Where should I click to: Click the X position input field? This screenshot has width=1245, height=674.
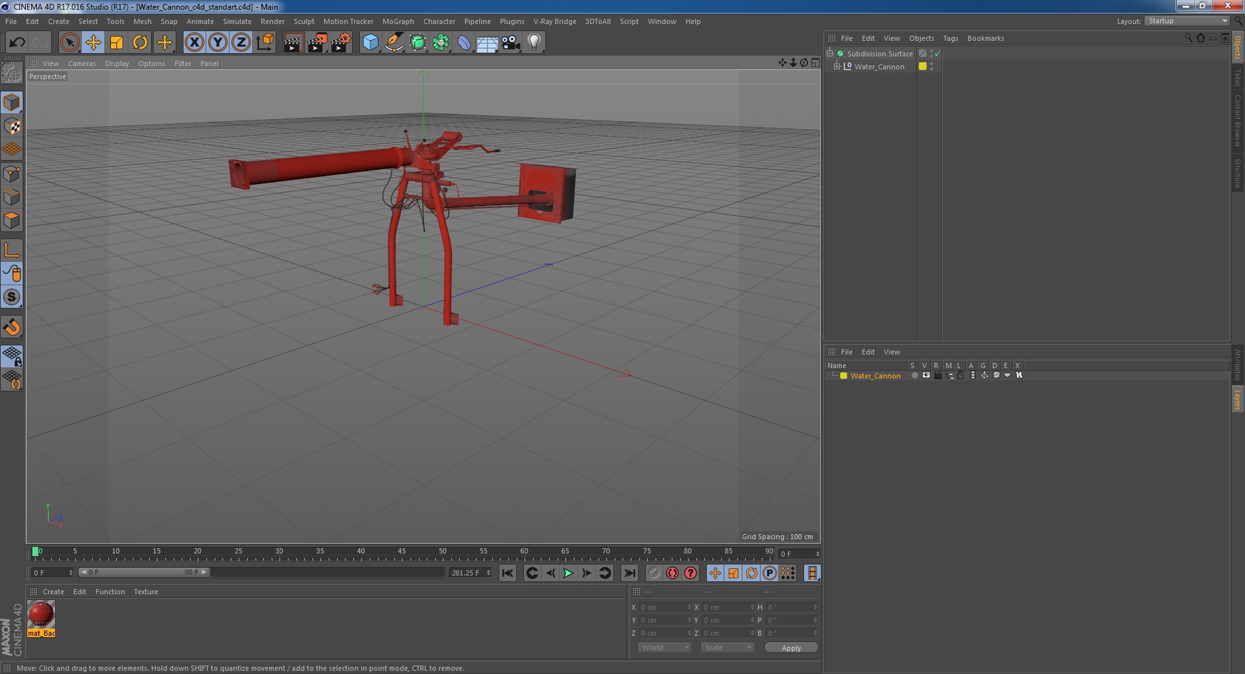click(x=664, y=607)
